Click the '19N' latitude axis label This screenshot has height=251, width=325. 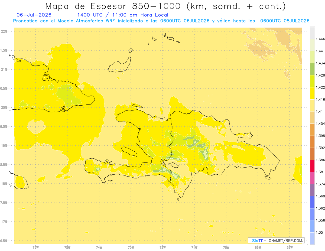(4, 145)
